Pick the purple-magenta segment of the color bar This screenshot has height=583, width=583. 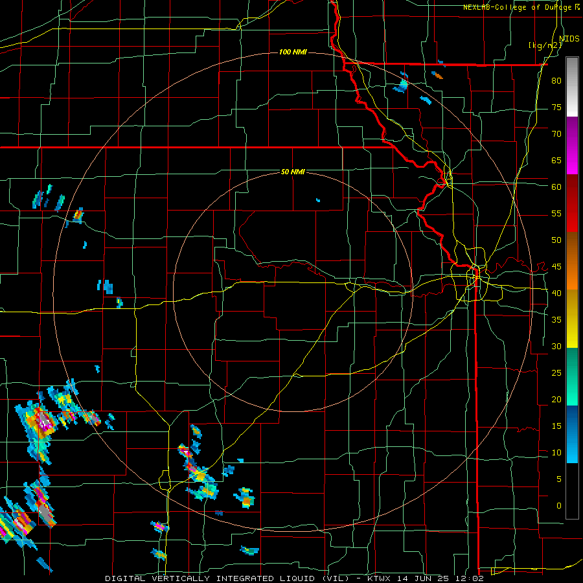(x=572, y=145)
